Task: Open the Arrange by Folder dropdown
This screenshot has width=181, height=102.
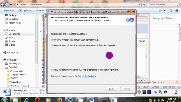Action: (170, 18)
